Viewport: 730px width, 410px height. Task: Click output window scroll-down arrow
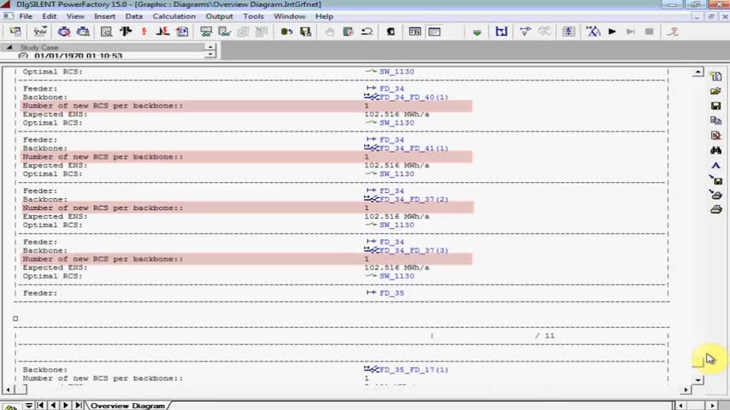click(698, 380)
